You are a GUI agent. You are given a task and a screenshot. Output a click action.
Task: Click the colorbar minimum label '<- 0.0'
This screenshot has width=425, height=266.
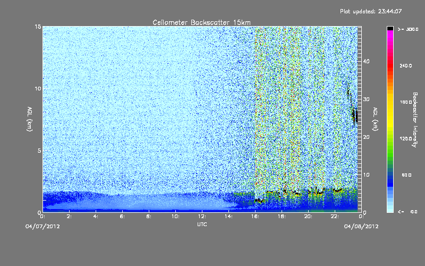pyautogui.click(x=407, y=212)
